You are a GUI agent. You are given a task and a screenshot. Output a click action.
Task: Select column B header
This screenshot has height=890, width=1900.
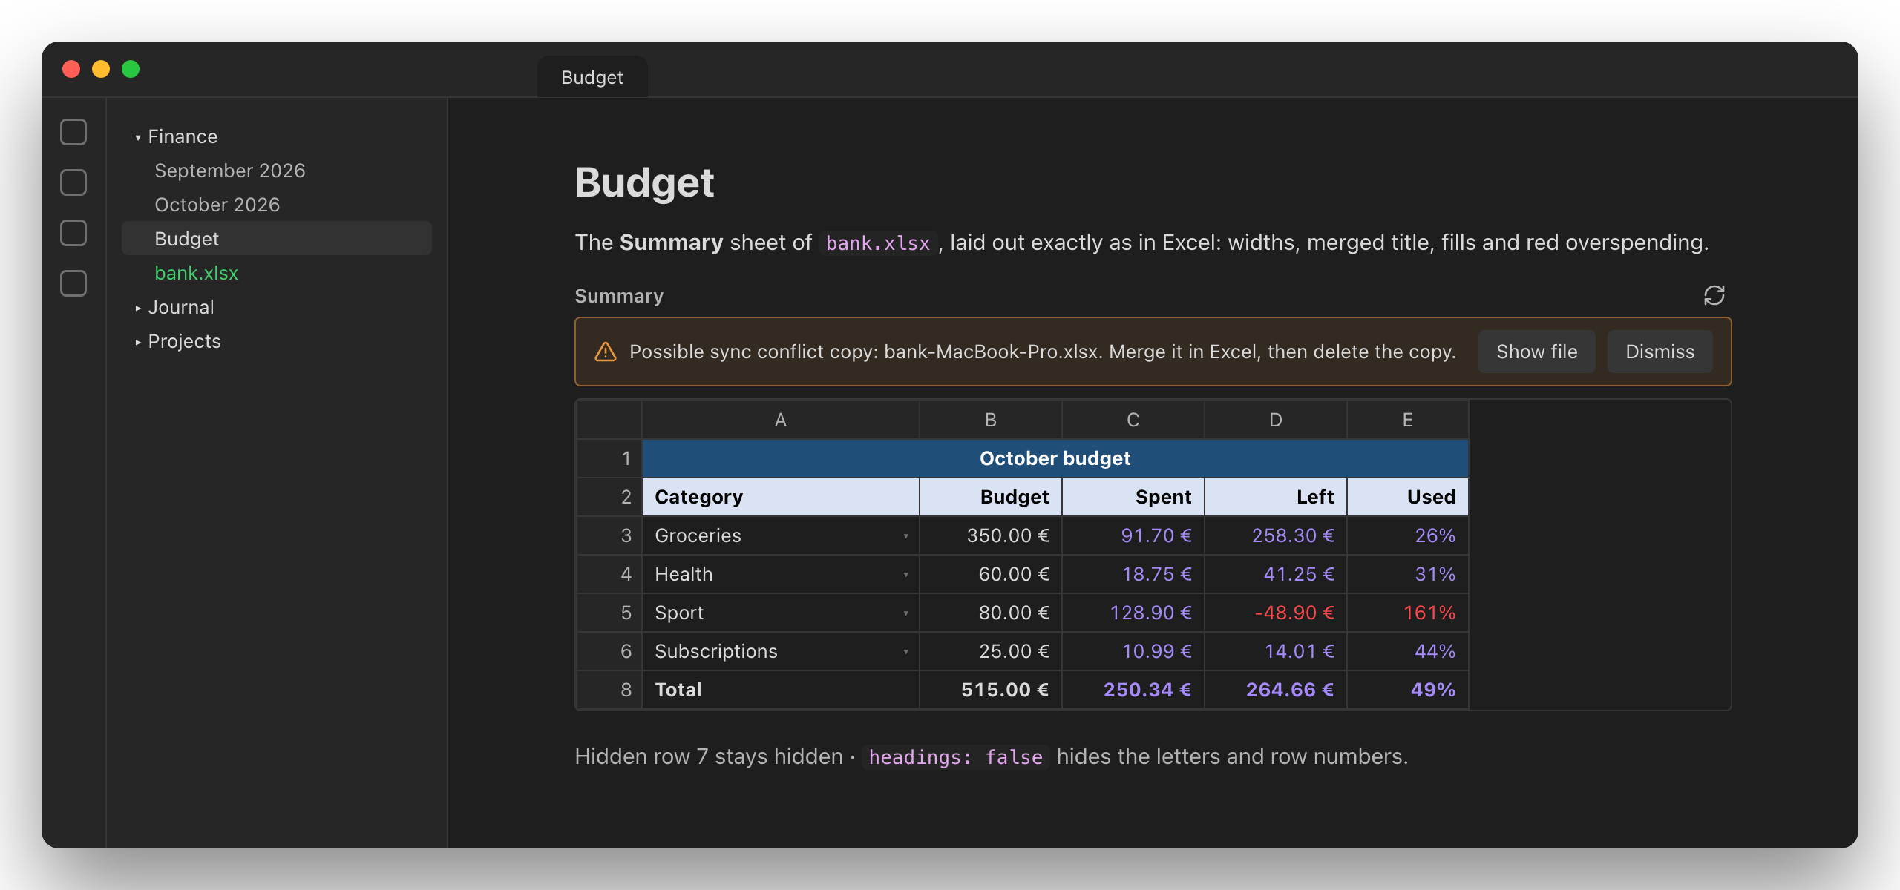click(990, 420)
